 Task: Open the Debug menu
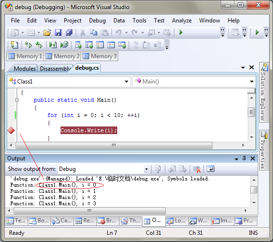pyautogui.click(x=97, y=21)
